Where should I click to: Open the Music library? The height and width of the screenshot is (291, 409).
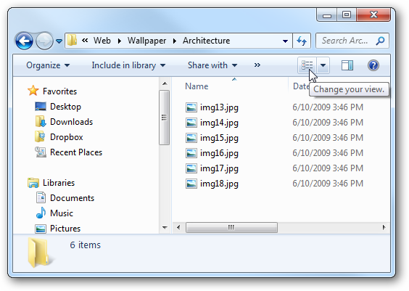tap(62, 213)
